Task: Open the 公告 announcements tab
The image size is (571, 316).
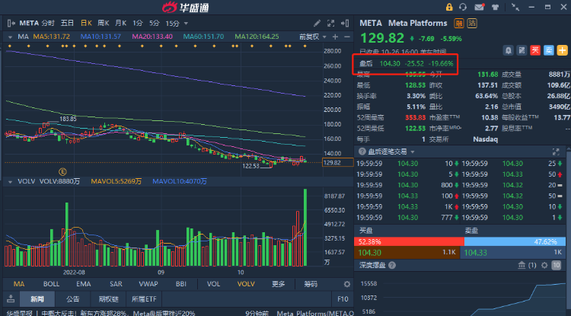Action: [x=73, y=299]
